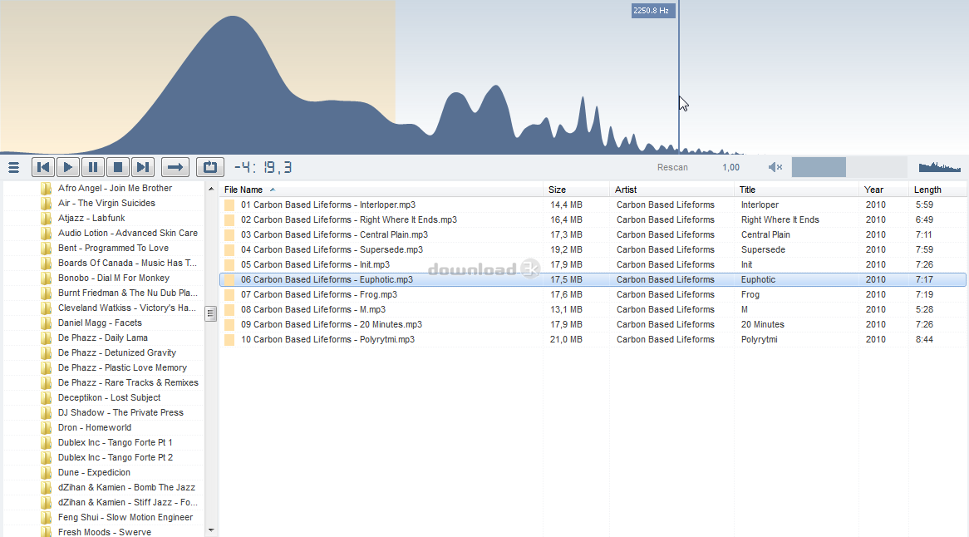The image size is (969, 537).
Task: Click folder tree scrollbar down arrow
Action: click(x=211, y=530)
